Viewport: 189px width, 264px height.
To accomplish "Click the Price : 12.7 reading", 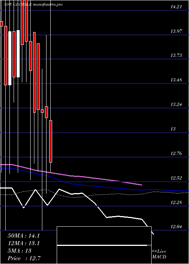I will 23,258.
